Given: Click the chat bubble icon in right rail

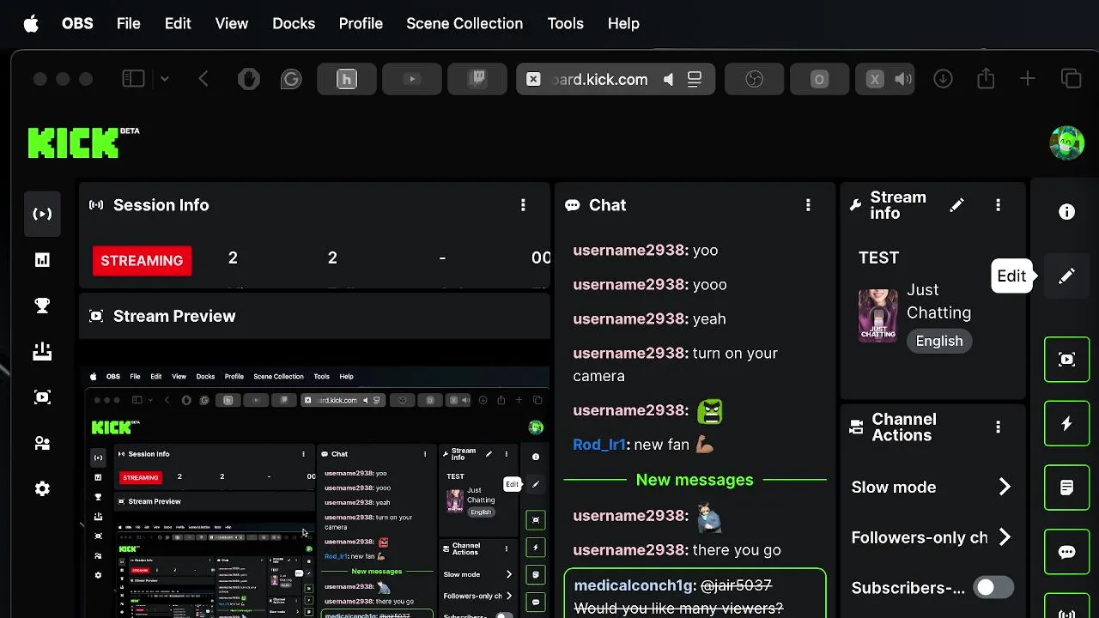Looking at the screenshot, I should point(1066,552).
